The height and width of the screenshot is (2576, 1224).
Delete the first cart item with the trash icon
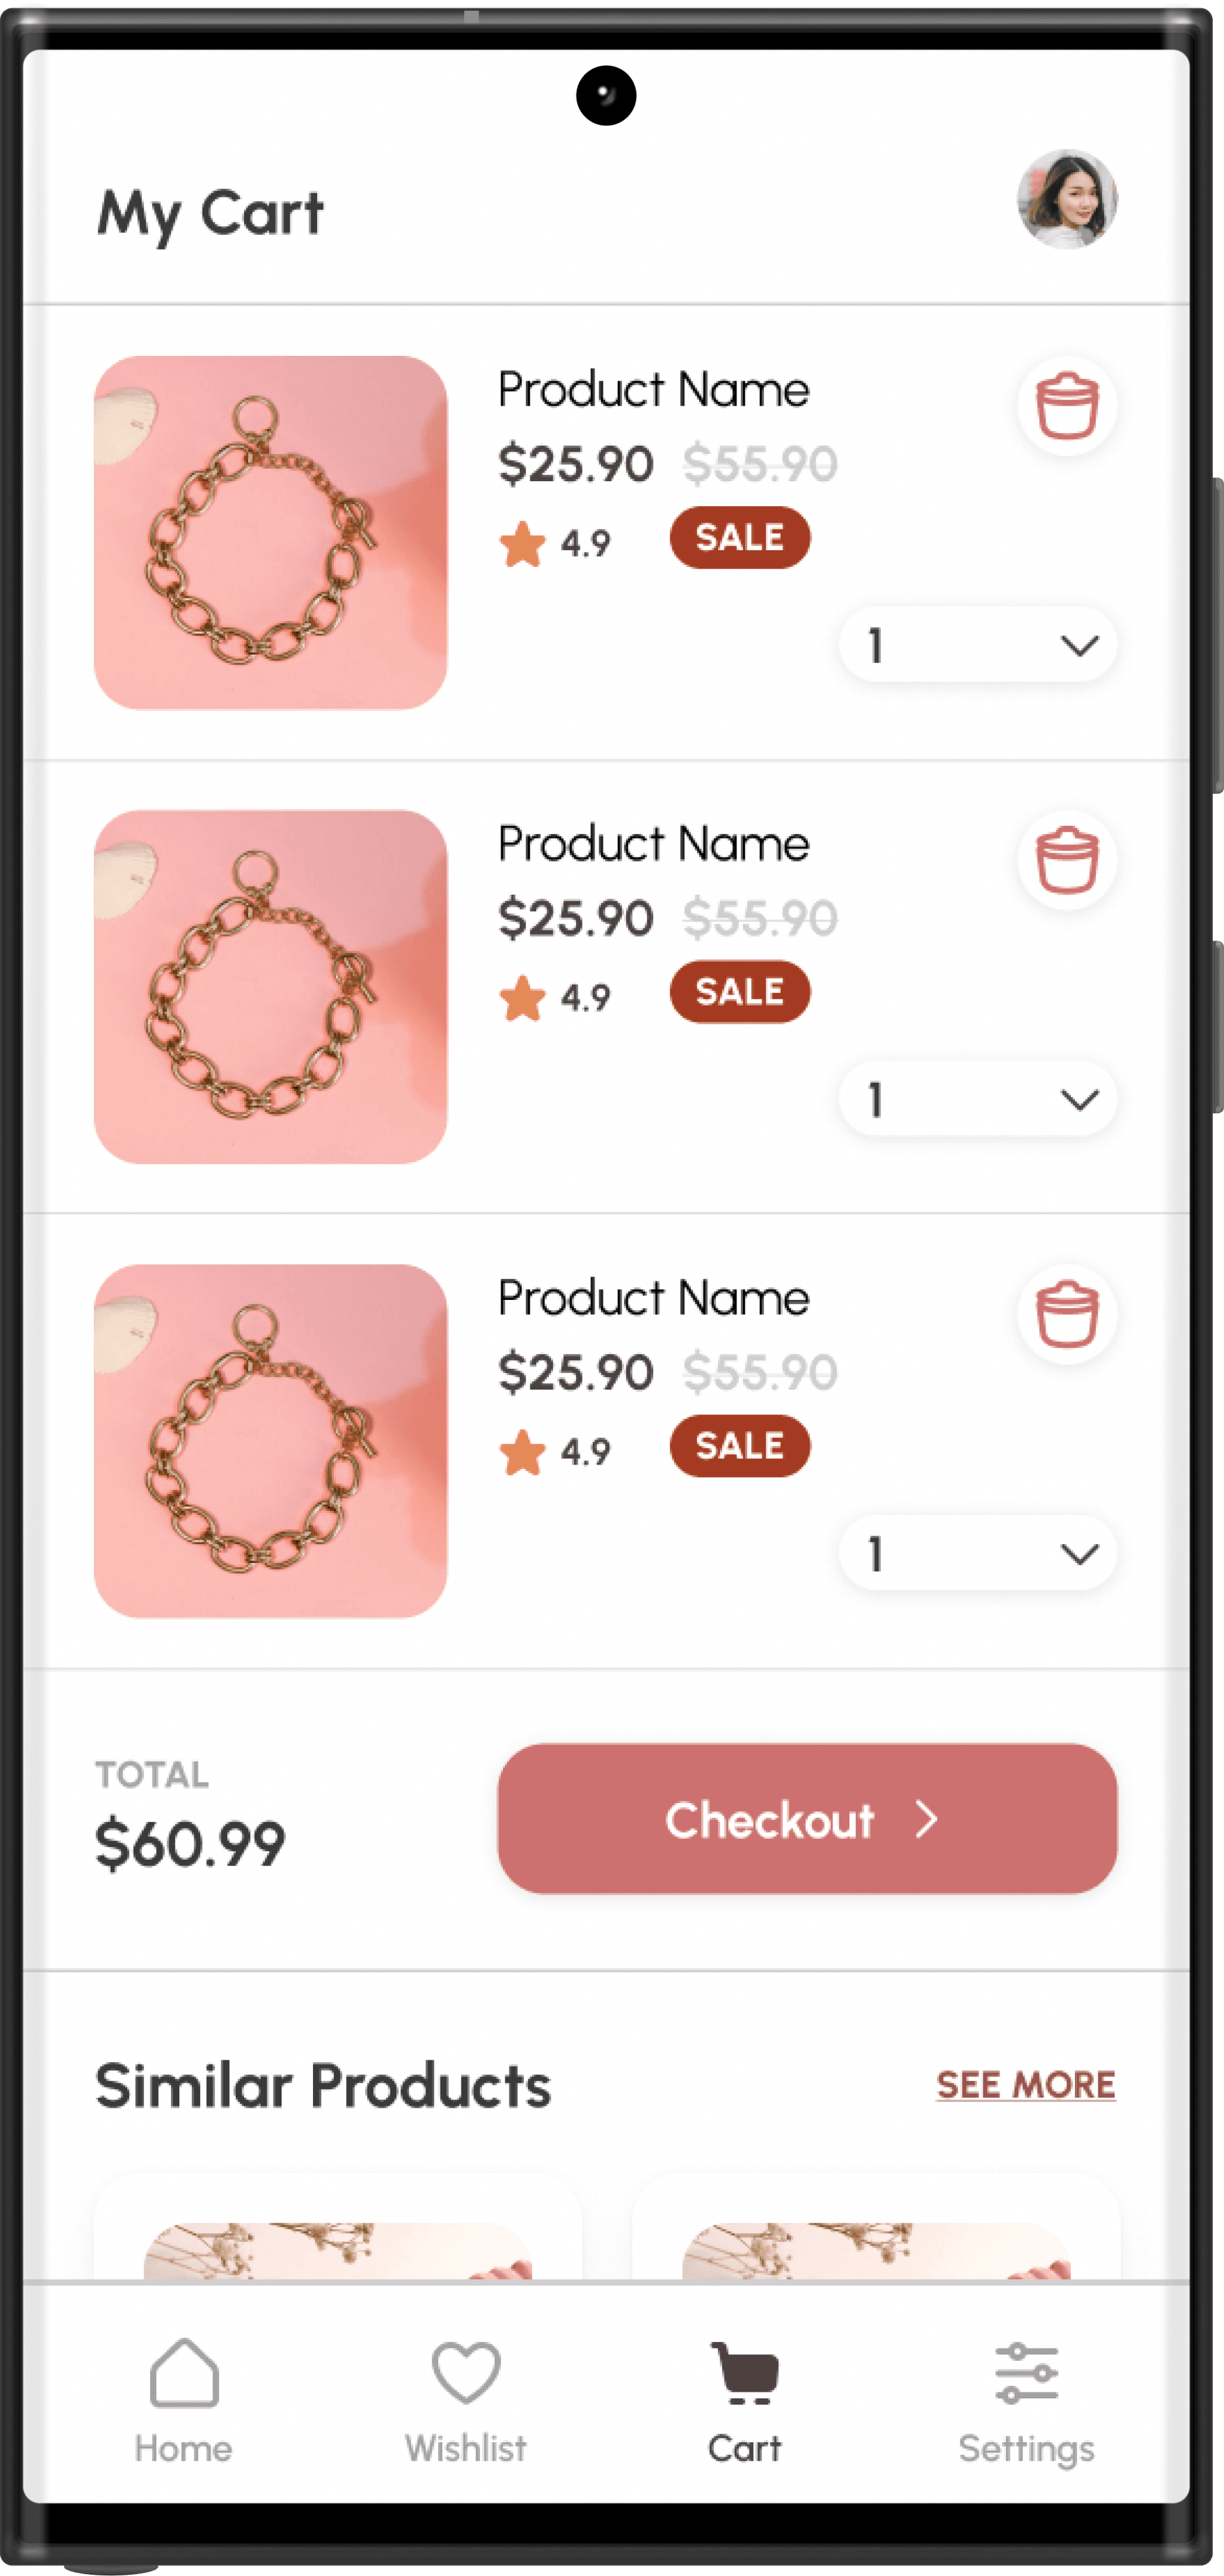[x=1067, y=406]
